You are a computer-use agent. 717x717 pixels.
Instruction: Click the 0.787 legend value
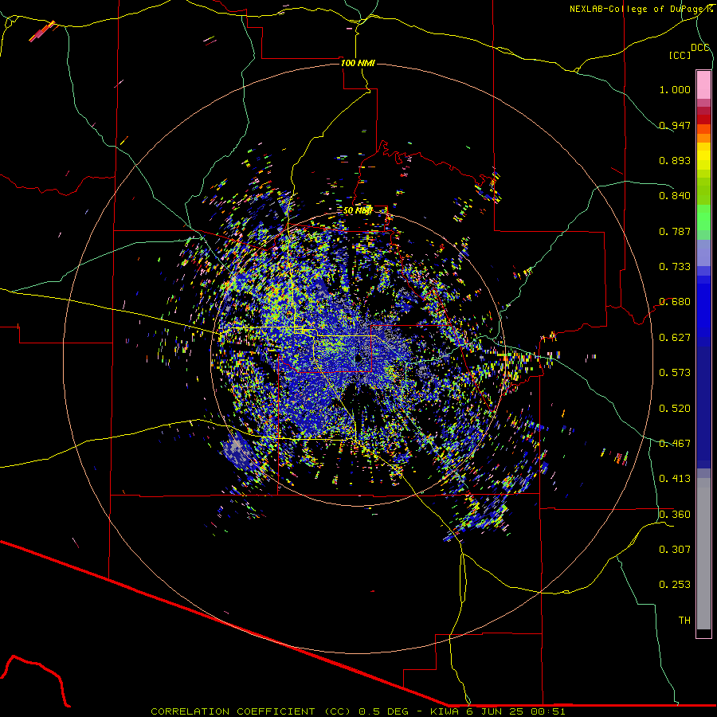675,231
